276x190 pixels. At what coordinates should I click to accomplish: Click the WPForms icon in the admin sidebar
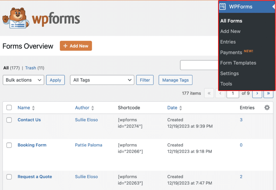click(x=222, y=6)
